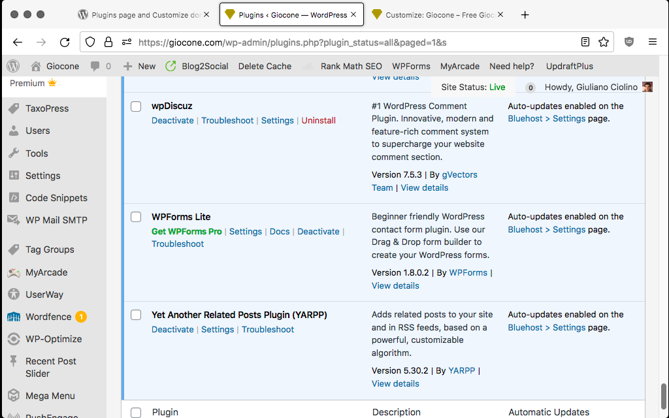Click the Wordfence castle icon in sidebar

(14, 317)
